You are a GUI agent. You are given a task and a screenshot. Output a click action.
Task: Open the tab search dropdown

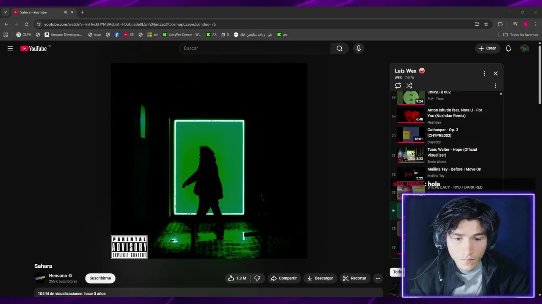pos(6,12)
